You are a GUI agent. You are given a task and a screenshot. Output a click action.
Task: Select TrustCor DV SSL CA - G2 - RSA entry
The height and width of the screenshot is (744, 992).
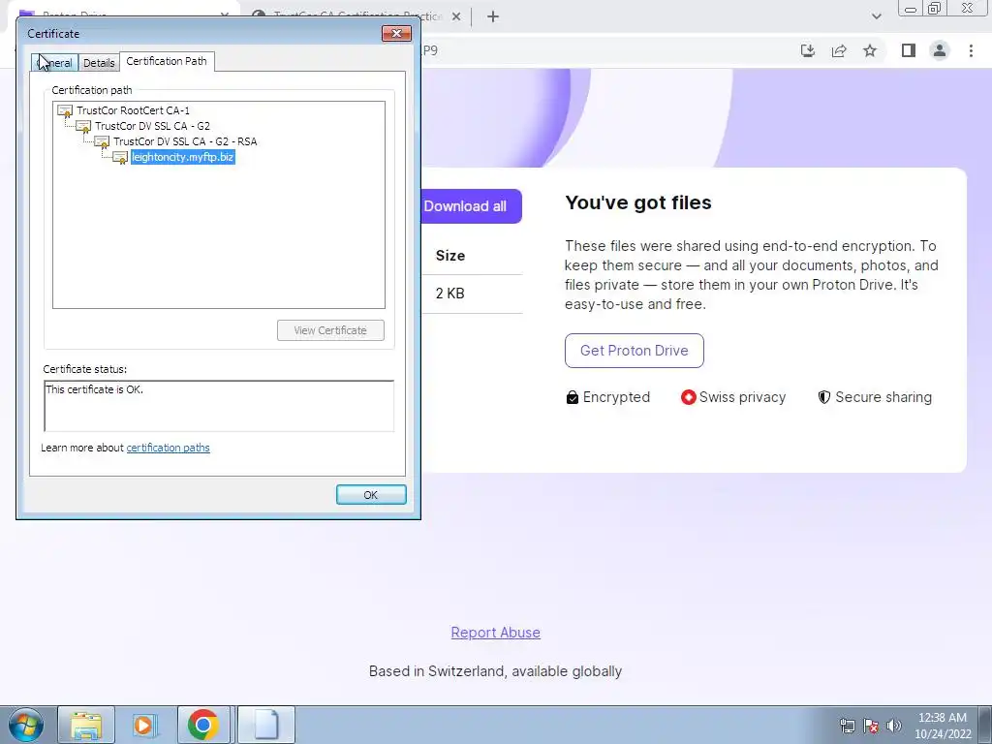[185, 141]
